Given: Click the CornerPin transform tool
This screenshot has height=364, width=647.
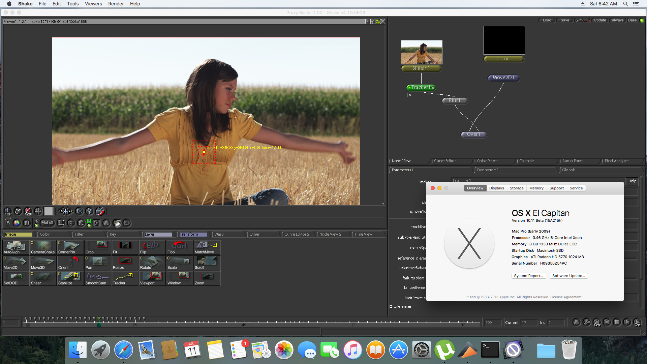Looking at the screenshot, I should point(70,247).
